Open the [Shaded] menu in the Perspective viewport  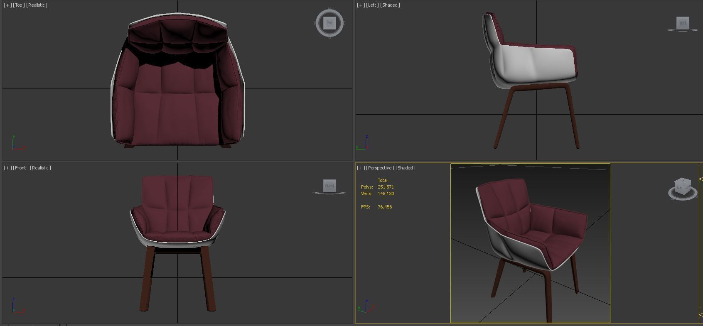(x=406, y=168)
